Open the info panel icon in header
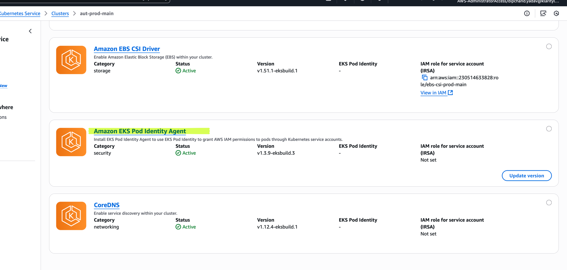 point(527,14)
